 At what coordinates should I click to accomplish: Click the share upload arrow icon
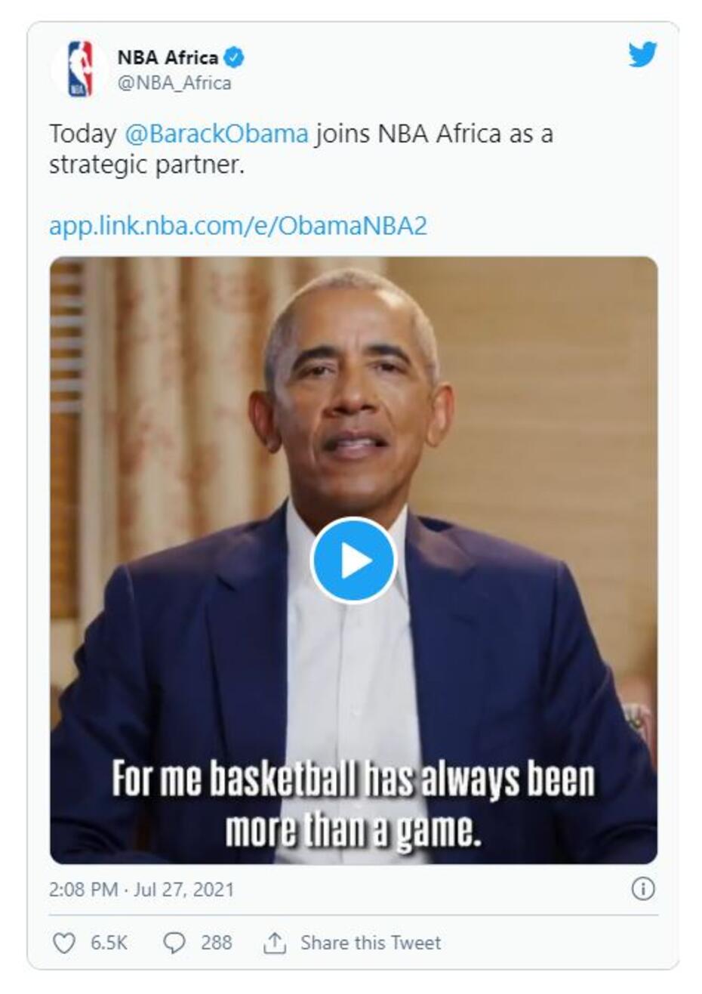[273, 943]
